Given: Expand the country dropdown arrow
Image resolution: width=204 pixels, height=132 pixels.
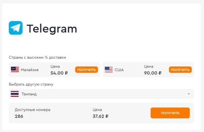Looking at the screenshot, I should coord(189,94).
